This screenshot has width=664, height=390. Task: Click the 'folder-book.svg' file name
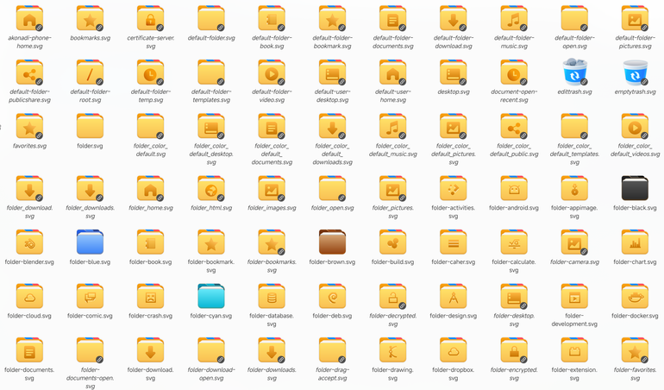click(x=150, y=262)
